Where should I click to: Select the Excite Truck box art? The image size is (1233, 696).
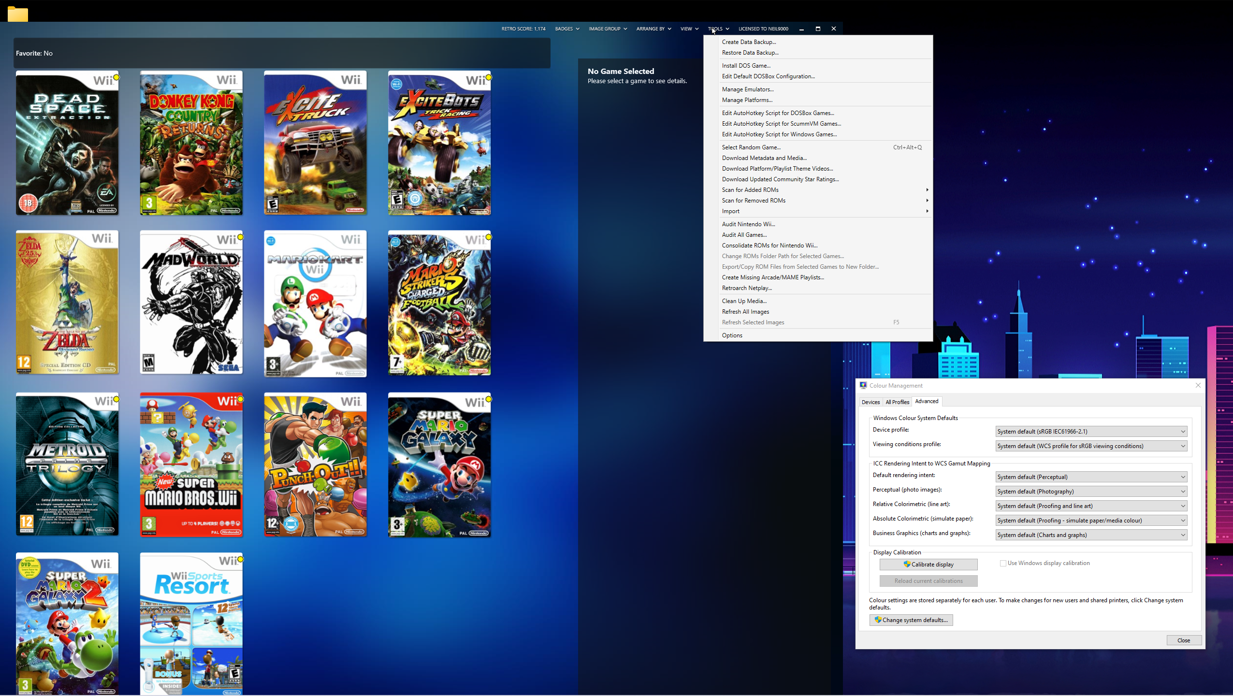315,143
